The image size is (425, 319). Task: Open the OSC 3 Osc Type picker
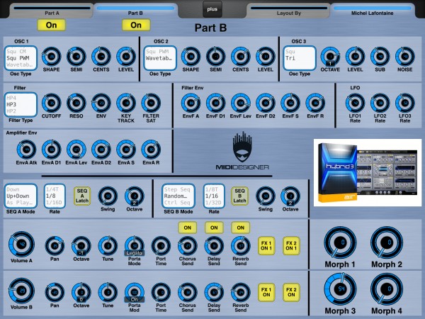299,58
